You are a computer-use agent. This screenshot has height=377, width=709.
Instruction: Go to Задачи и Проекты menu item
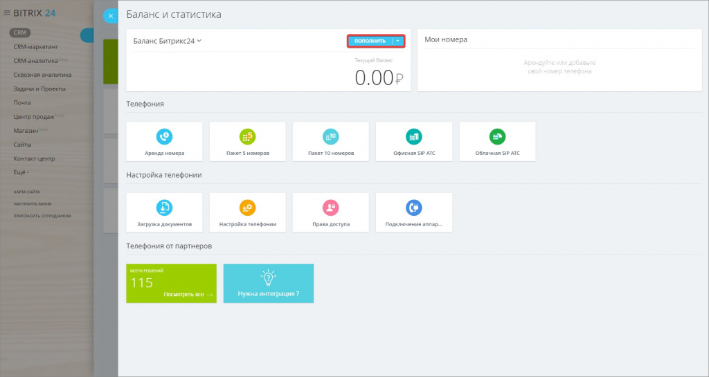[39, 89]
